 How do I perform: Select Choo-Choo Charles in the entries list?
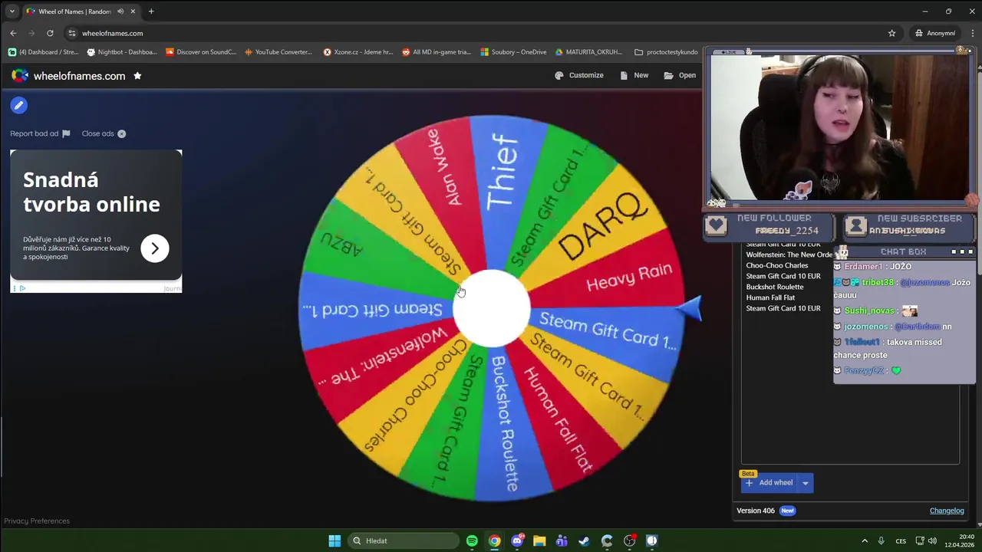pos(777,265)
